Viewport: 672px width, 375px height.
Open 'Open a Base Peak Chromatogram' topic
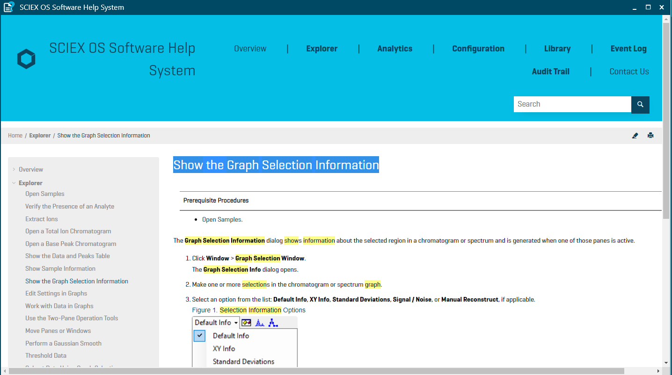click(71, 244)
